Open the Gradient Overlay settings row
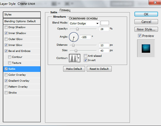The image size is (161, 126). (x=22, y=81)
